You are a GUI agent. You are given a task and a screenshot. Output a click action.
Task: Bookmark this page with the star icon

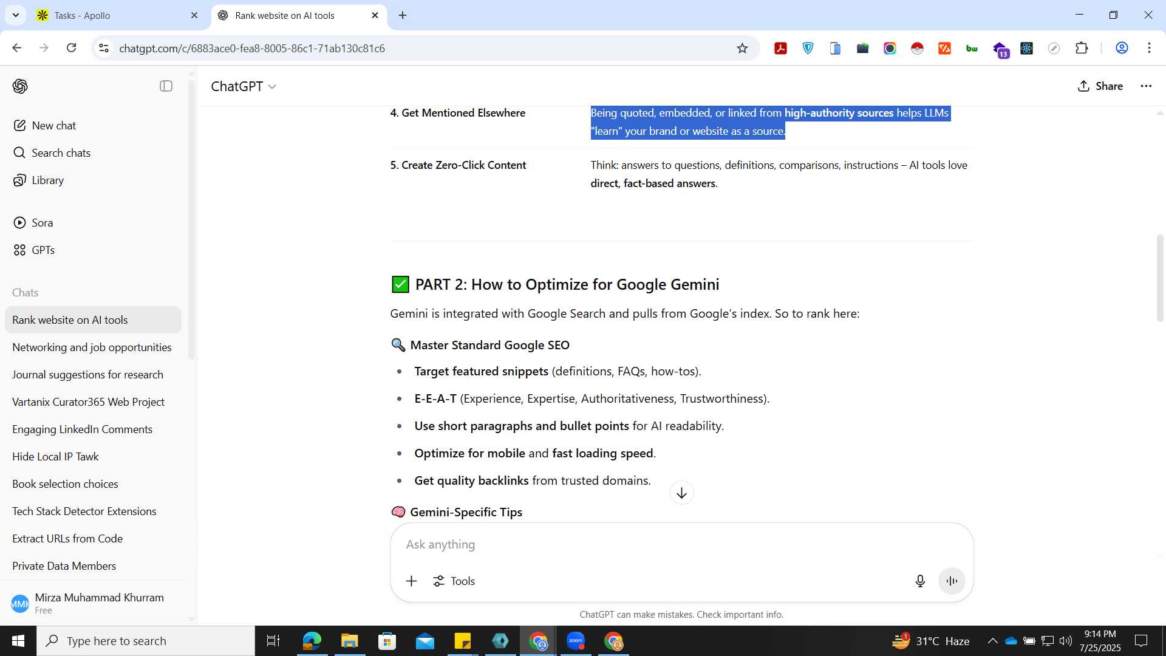point(742,49)
